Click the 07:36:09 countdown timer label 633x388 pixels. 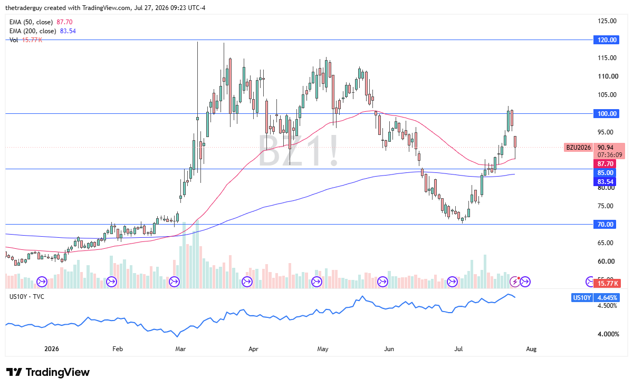[x=609, y=156]
